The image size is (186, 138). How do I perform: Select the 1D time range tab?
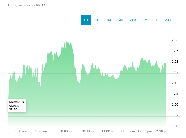pos(86,20)
